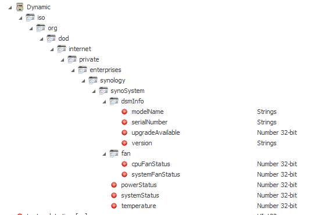Select the synoSystem label
This screenshot has height=215, width=325.
click(127, 91)
